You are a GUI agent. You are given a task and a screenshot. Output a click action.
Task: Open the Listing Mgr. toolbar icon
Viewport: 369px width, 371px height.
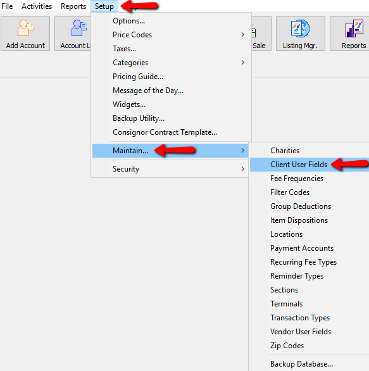click(301, 34)
